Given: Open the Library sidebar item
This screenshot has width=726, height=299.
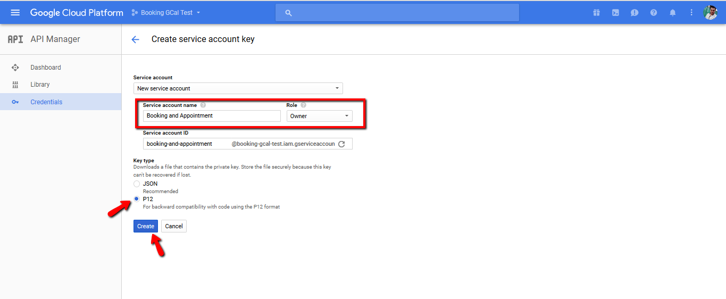Looking at the screenshot, I should [x=61, y=85].
